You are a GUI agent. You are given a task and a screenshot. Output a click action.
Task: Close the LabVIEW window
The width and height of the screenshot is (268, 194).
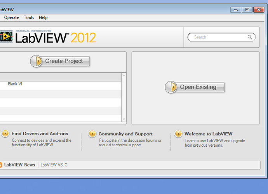(x=259, y=10)
